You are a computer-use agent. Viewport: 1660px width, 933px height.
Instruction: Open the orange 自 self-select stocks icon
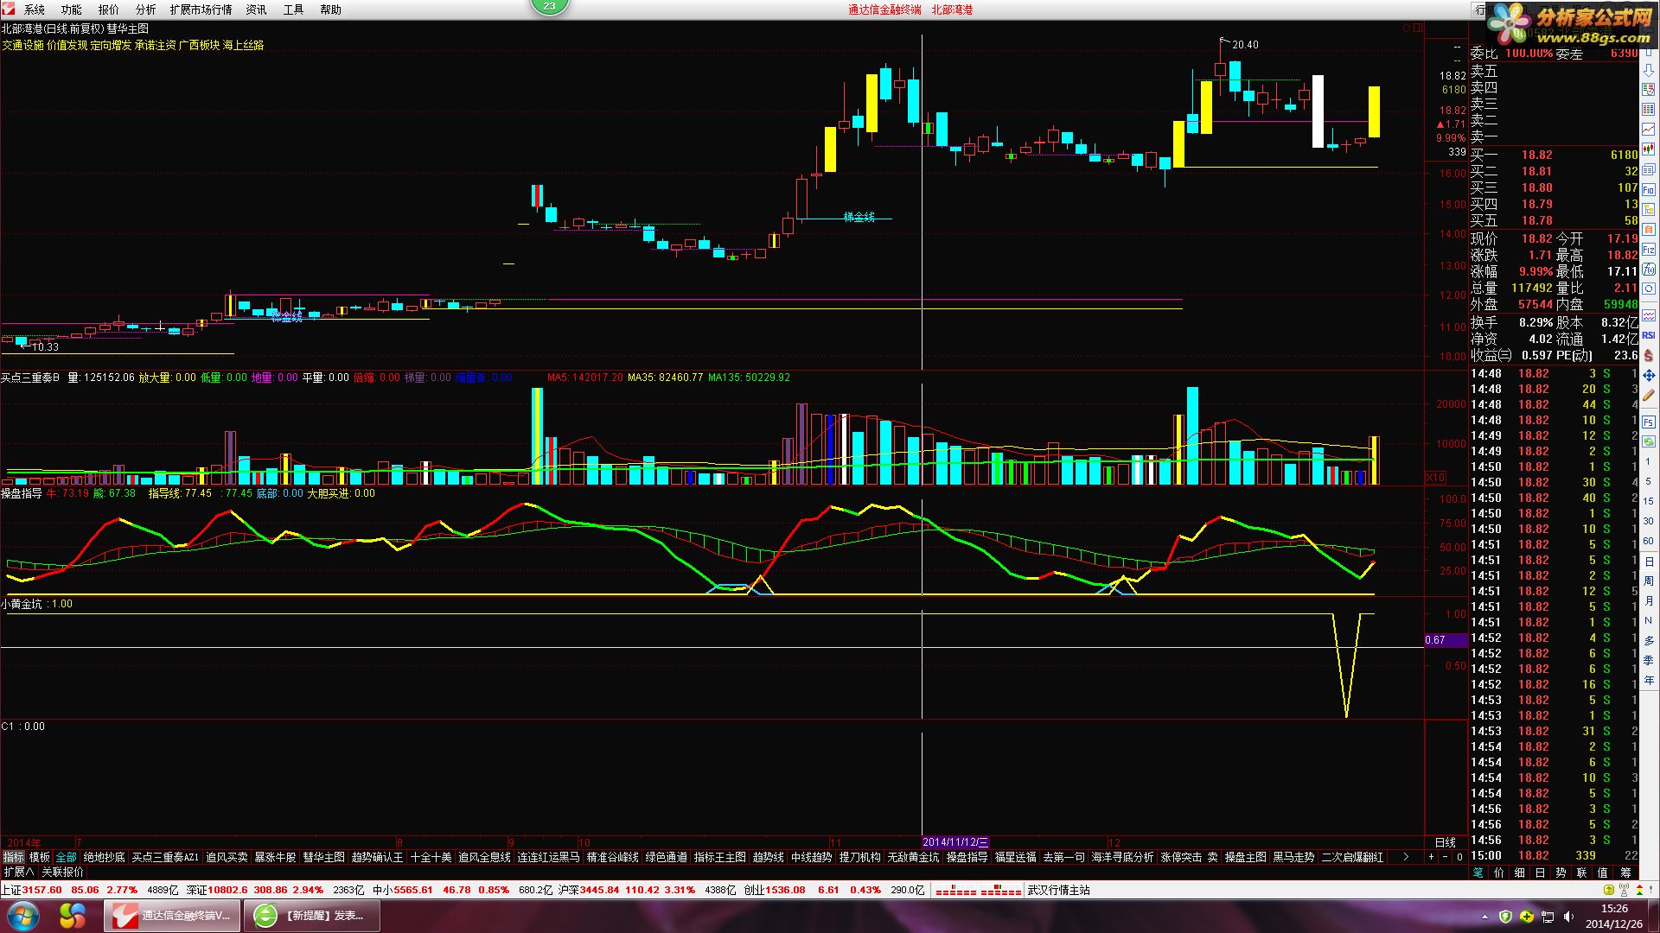pyautogui.click(x=1649, y=229)
